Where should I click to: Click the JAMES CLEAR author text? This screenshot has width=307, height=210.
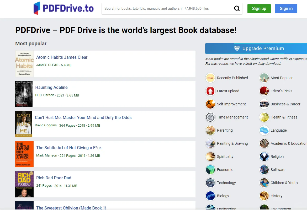(x=47, y=65)
